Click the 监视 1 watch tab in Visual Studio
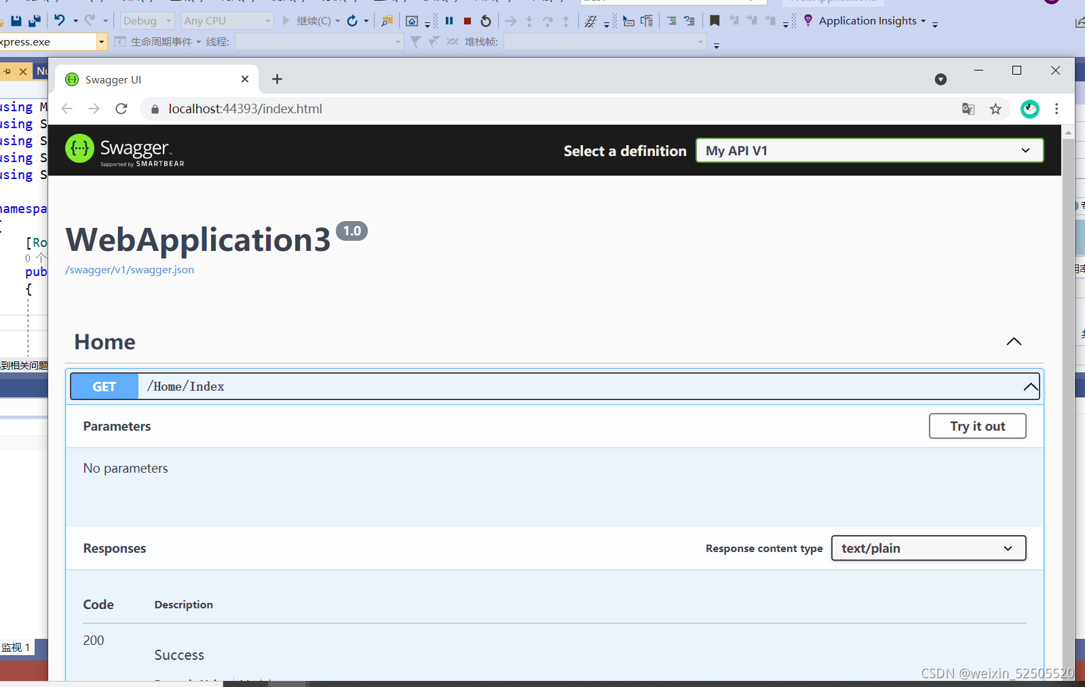This screenshot has height=687, width=1085. pyautogui.click(x=16, y=648)
